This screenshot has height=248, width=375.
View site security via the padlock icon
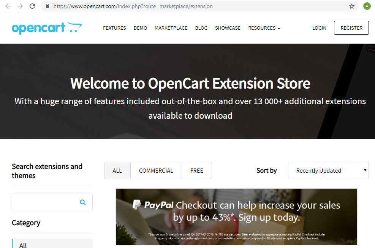coord(47,6)
